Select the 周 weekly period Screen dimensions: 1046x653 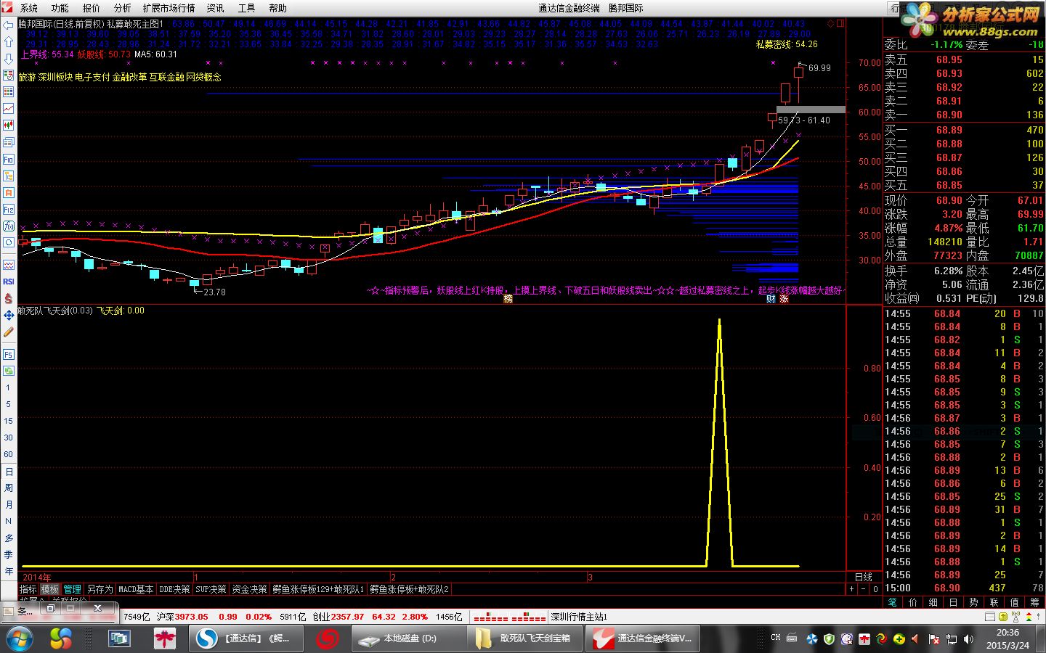[x=9, y=488]
